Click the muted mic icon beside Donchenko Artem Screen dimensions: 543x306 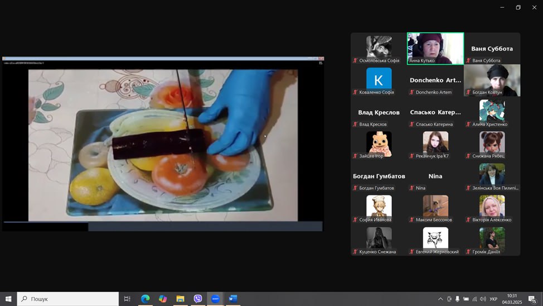click(412, 92)
